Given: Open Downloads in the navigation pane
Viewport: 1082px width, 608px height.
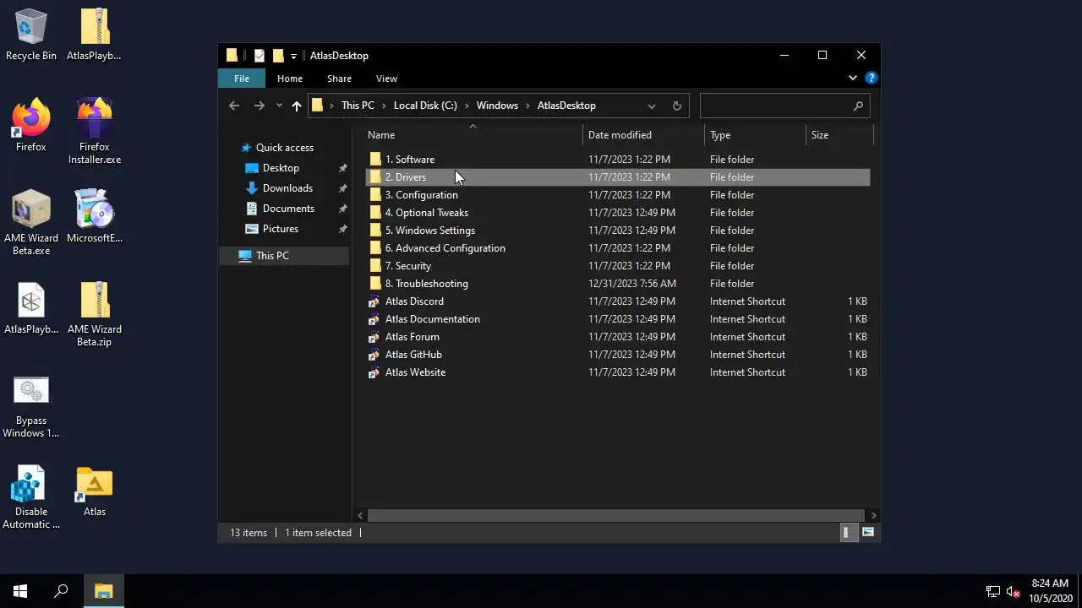Looking at the screenshot, I should pos(287,188).
